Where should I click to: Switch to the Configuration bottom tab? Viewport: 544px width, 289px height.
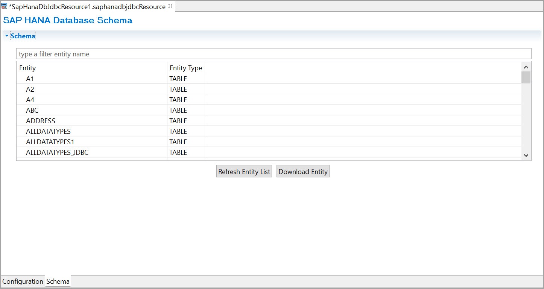23,281
